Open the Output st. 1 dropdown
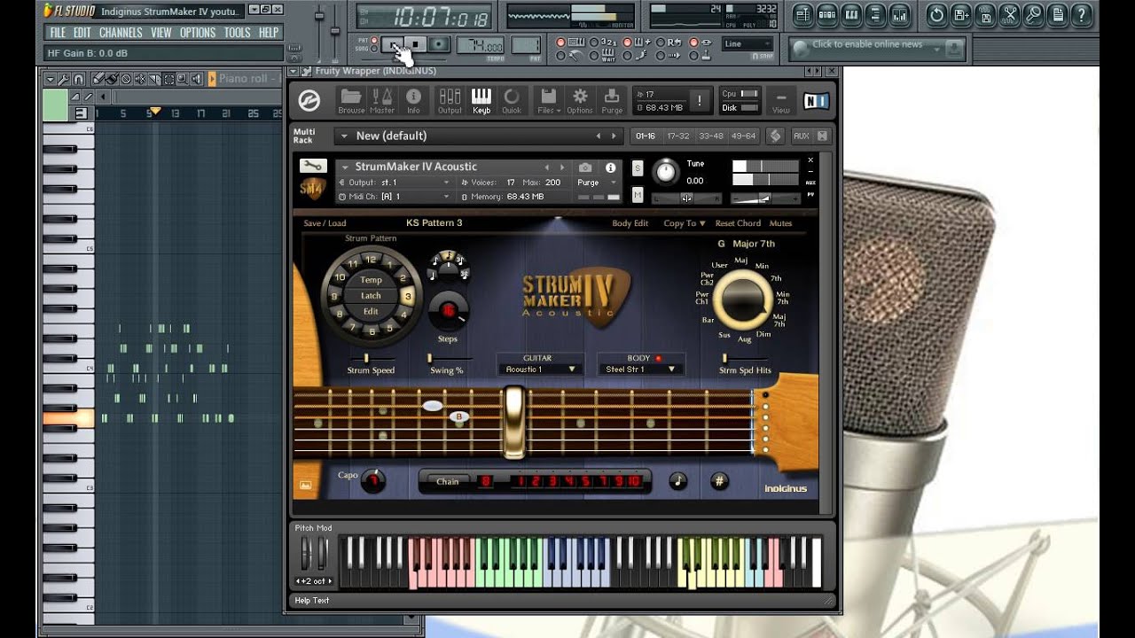Screen dimensions: 1135x638 (395, 182)
